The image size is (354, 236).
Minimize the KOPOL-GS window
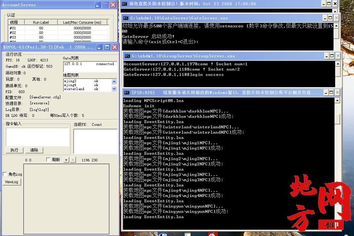tap(100, 47)
